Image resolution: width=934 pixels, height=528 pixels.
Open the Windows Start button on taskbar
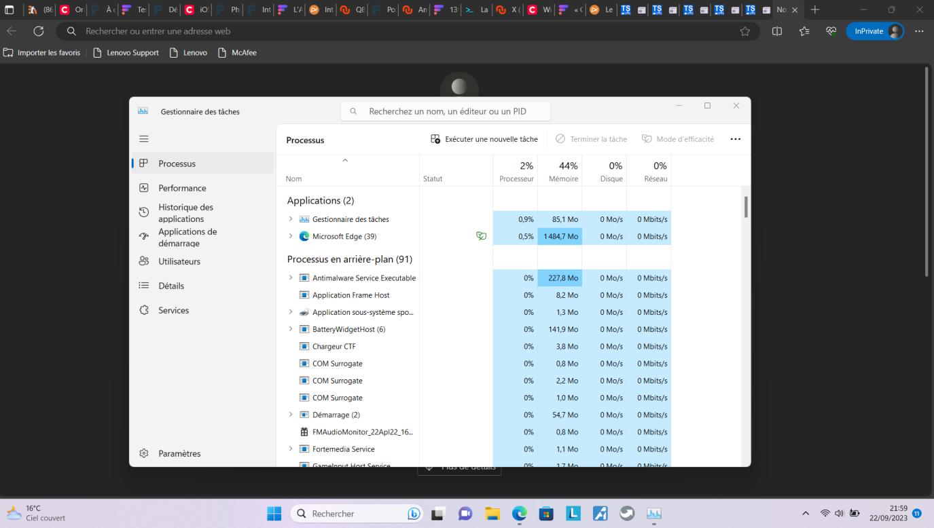tap(274, 514)
